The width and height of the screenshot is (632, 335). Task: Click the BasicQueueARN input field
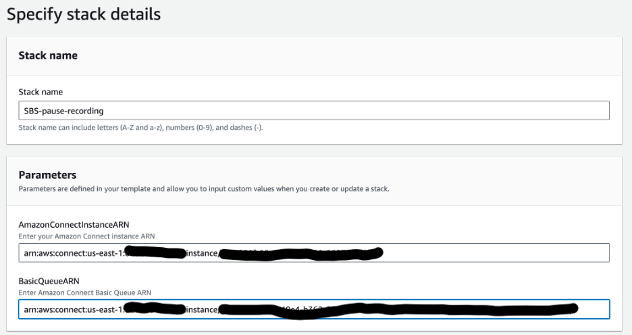313,309
